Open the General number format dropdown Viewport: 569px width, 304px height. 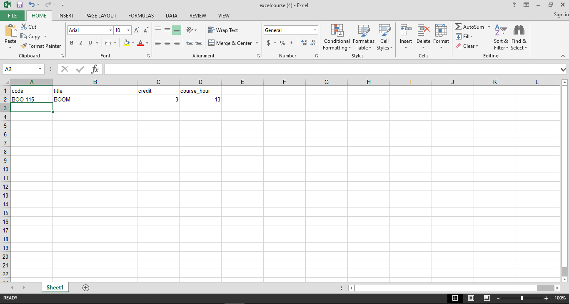(315, 30)
